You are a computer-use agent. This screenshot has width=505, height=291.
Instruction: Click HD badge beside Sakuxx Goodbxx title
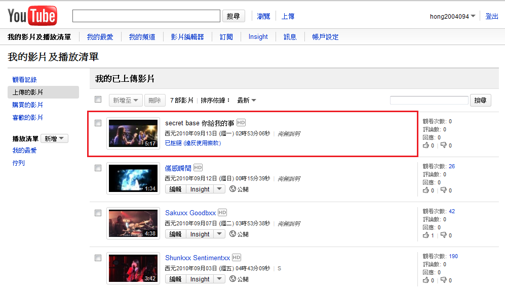pos(222,213)
